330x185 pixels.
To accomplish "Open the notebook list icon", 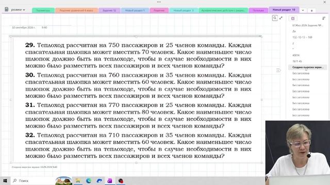I will click(7, 9).
